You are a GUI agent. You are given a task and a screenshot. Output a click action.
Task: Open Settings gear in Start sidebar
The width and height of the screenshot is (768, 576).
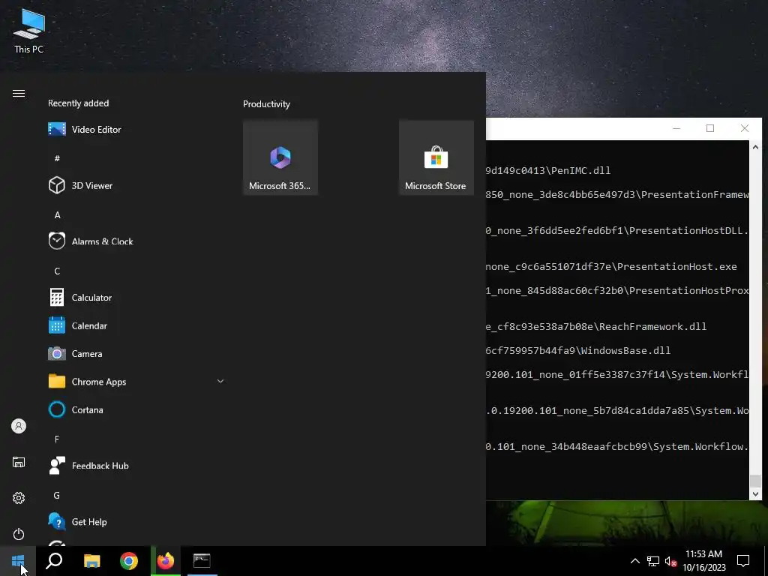coord(19,498)
